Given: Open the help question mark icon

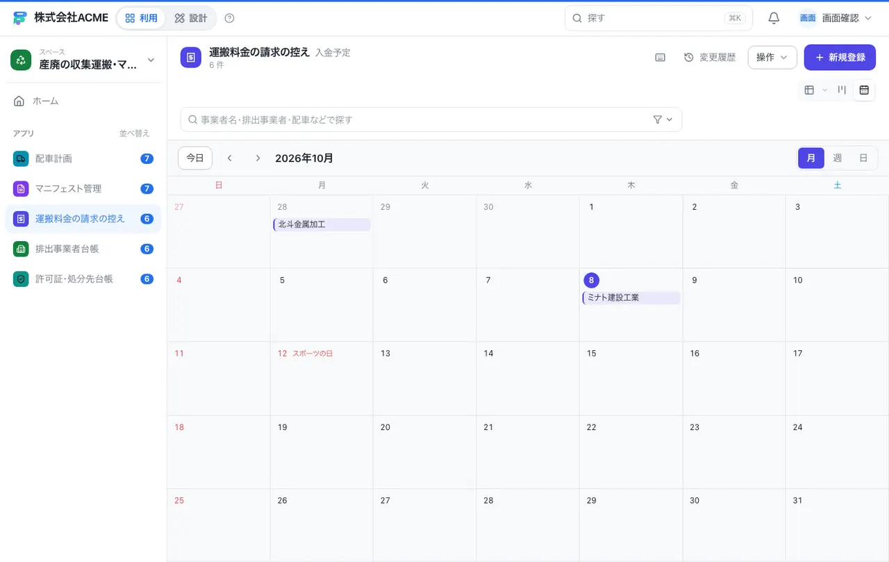Looking at the screenshot, I should tap(230, 18).
